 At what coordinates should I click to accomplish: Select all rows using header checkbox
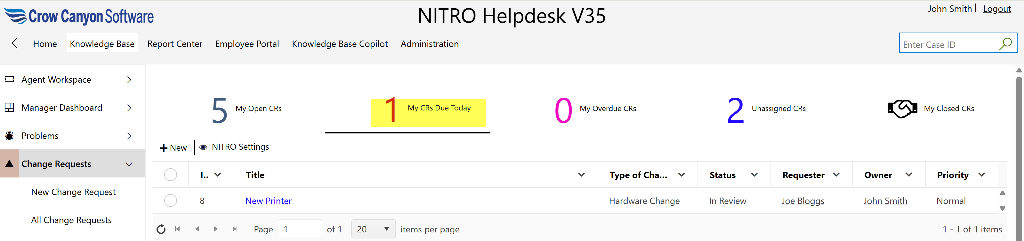171,175
